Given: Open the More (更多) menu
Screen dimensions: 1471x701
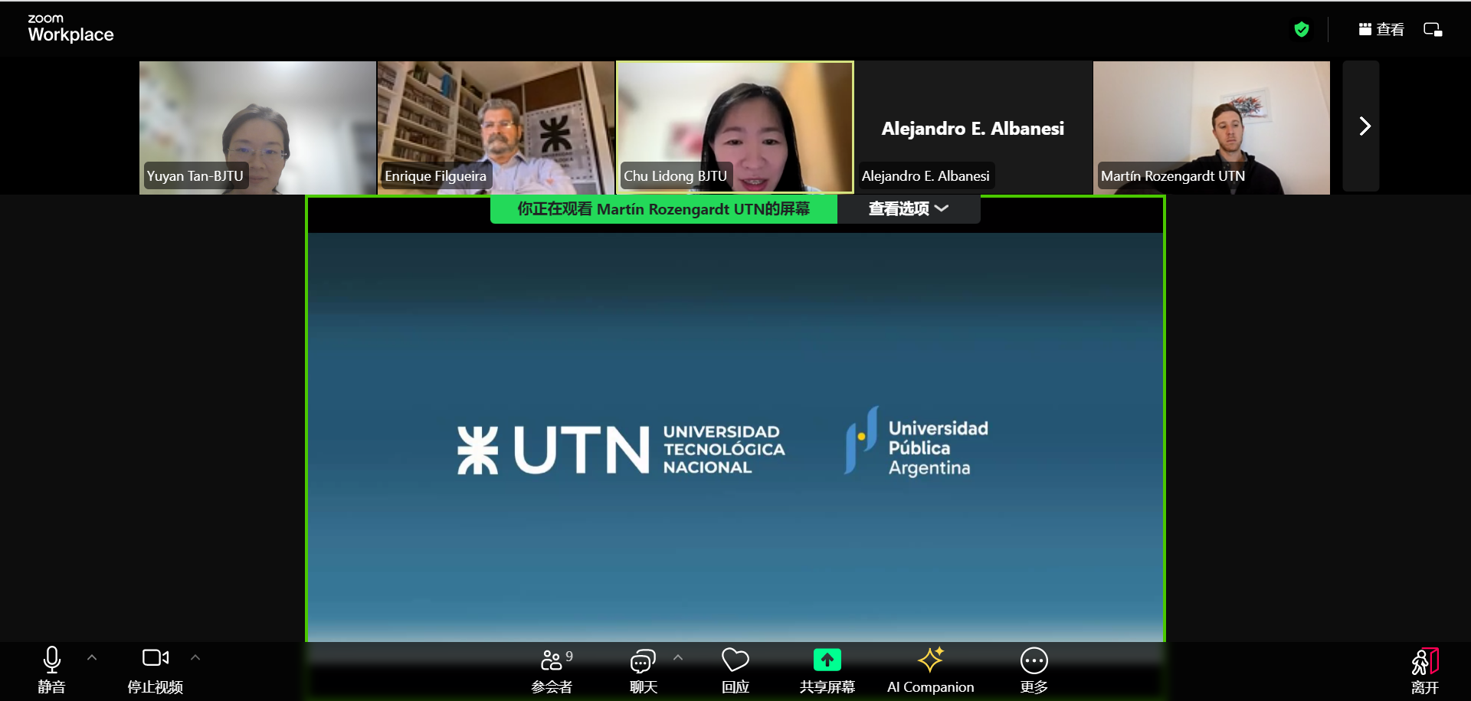Looking at the screenshot, I should tap(1034, 670).
